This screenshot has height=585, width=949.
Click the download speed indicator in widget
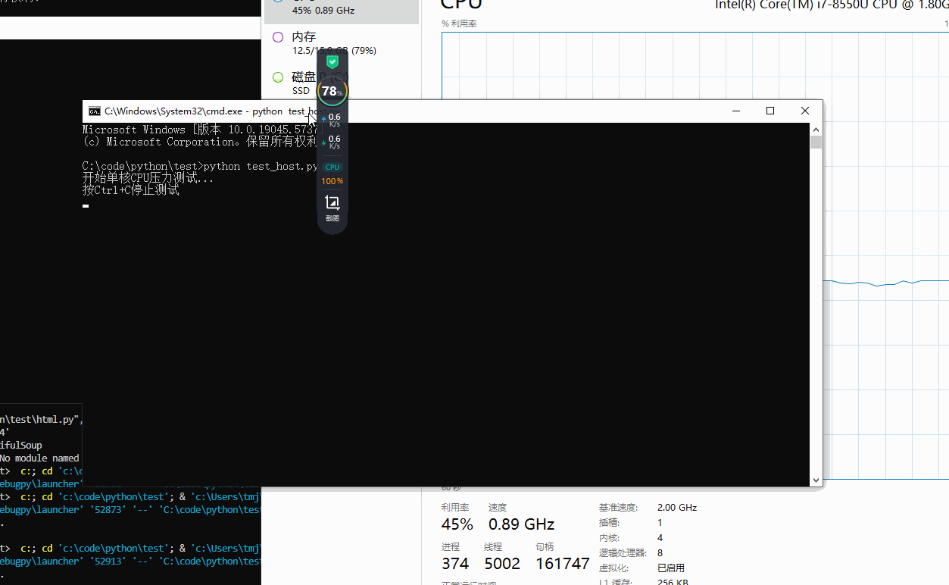332,142
